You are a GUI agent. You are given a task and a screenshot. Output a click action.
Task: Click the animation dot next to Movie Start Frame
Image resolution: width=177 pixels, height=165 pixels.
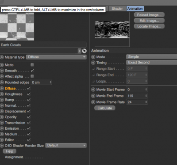(x=93, y=90)
